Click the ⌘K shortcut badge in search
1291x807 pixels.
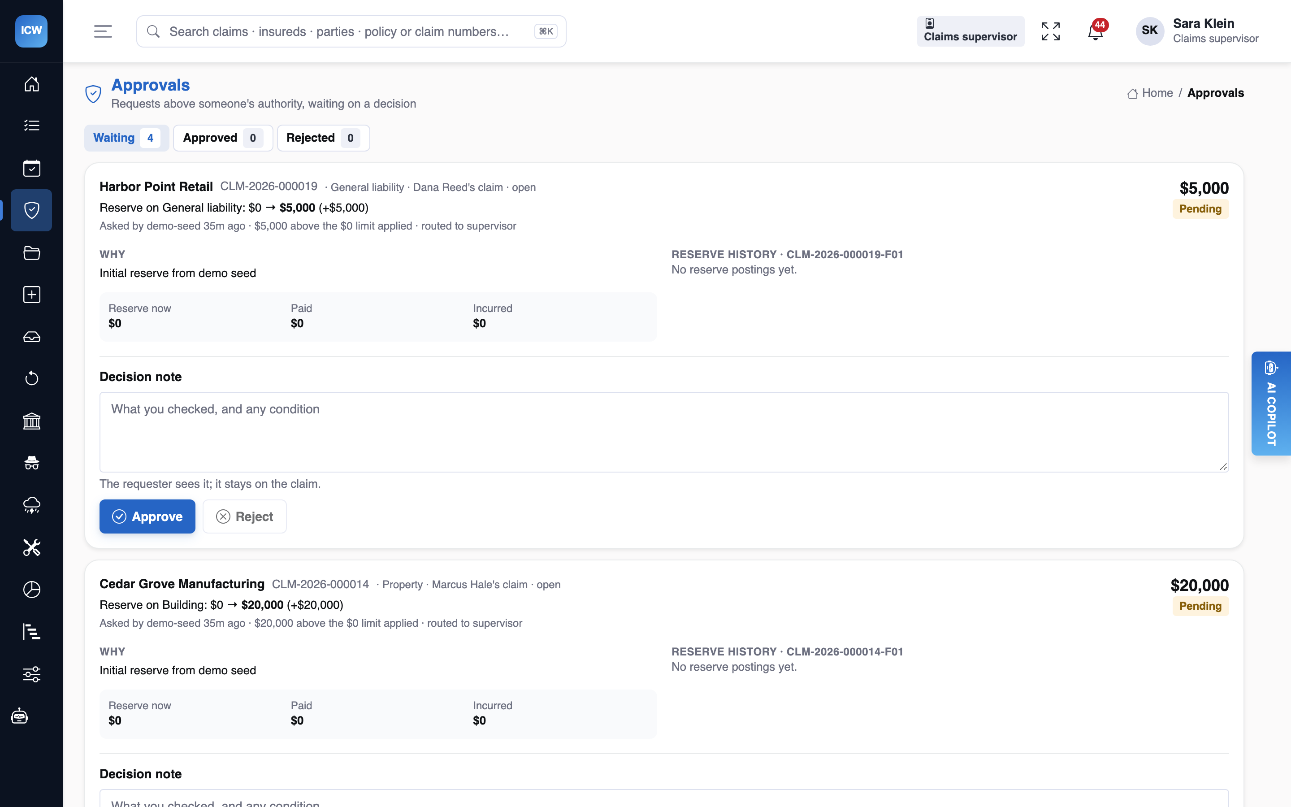pyautogui.click(x=546, y=31)
